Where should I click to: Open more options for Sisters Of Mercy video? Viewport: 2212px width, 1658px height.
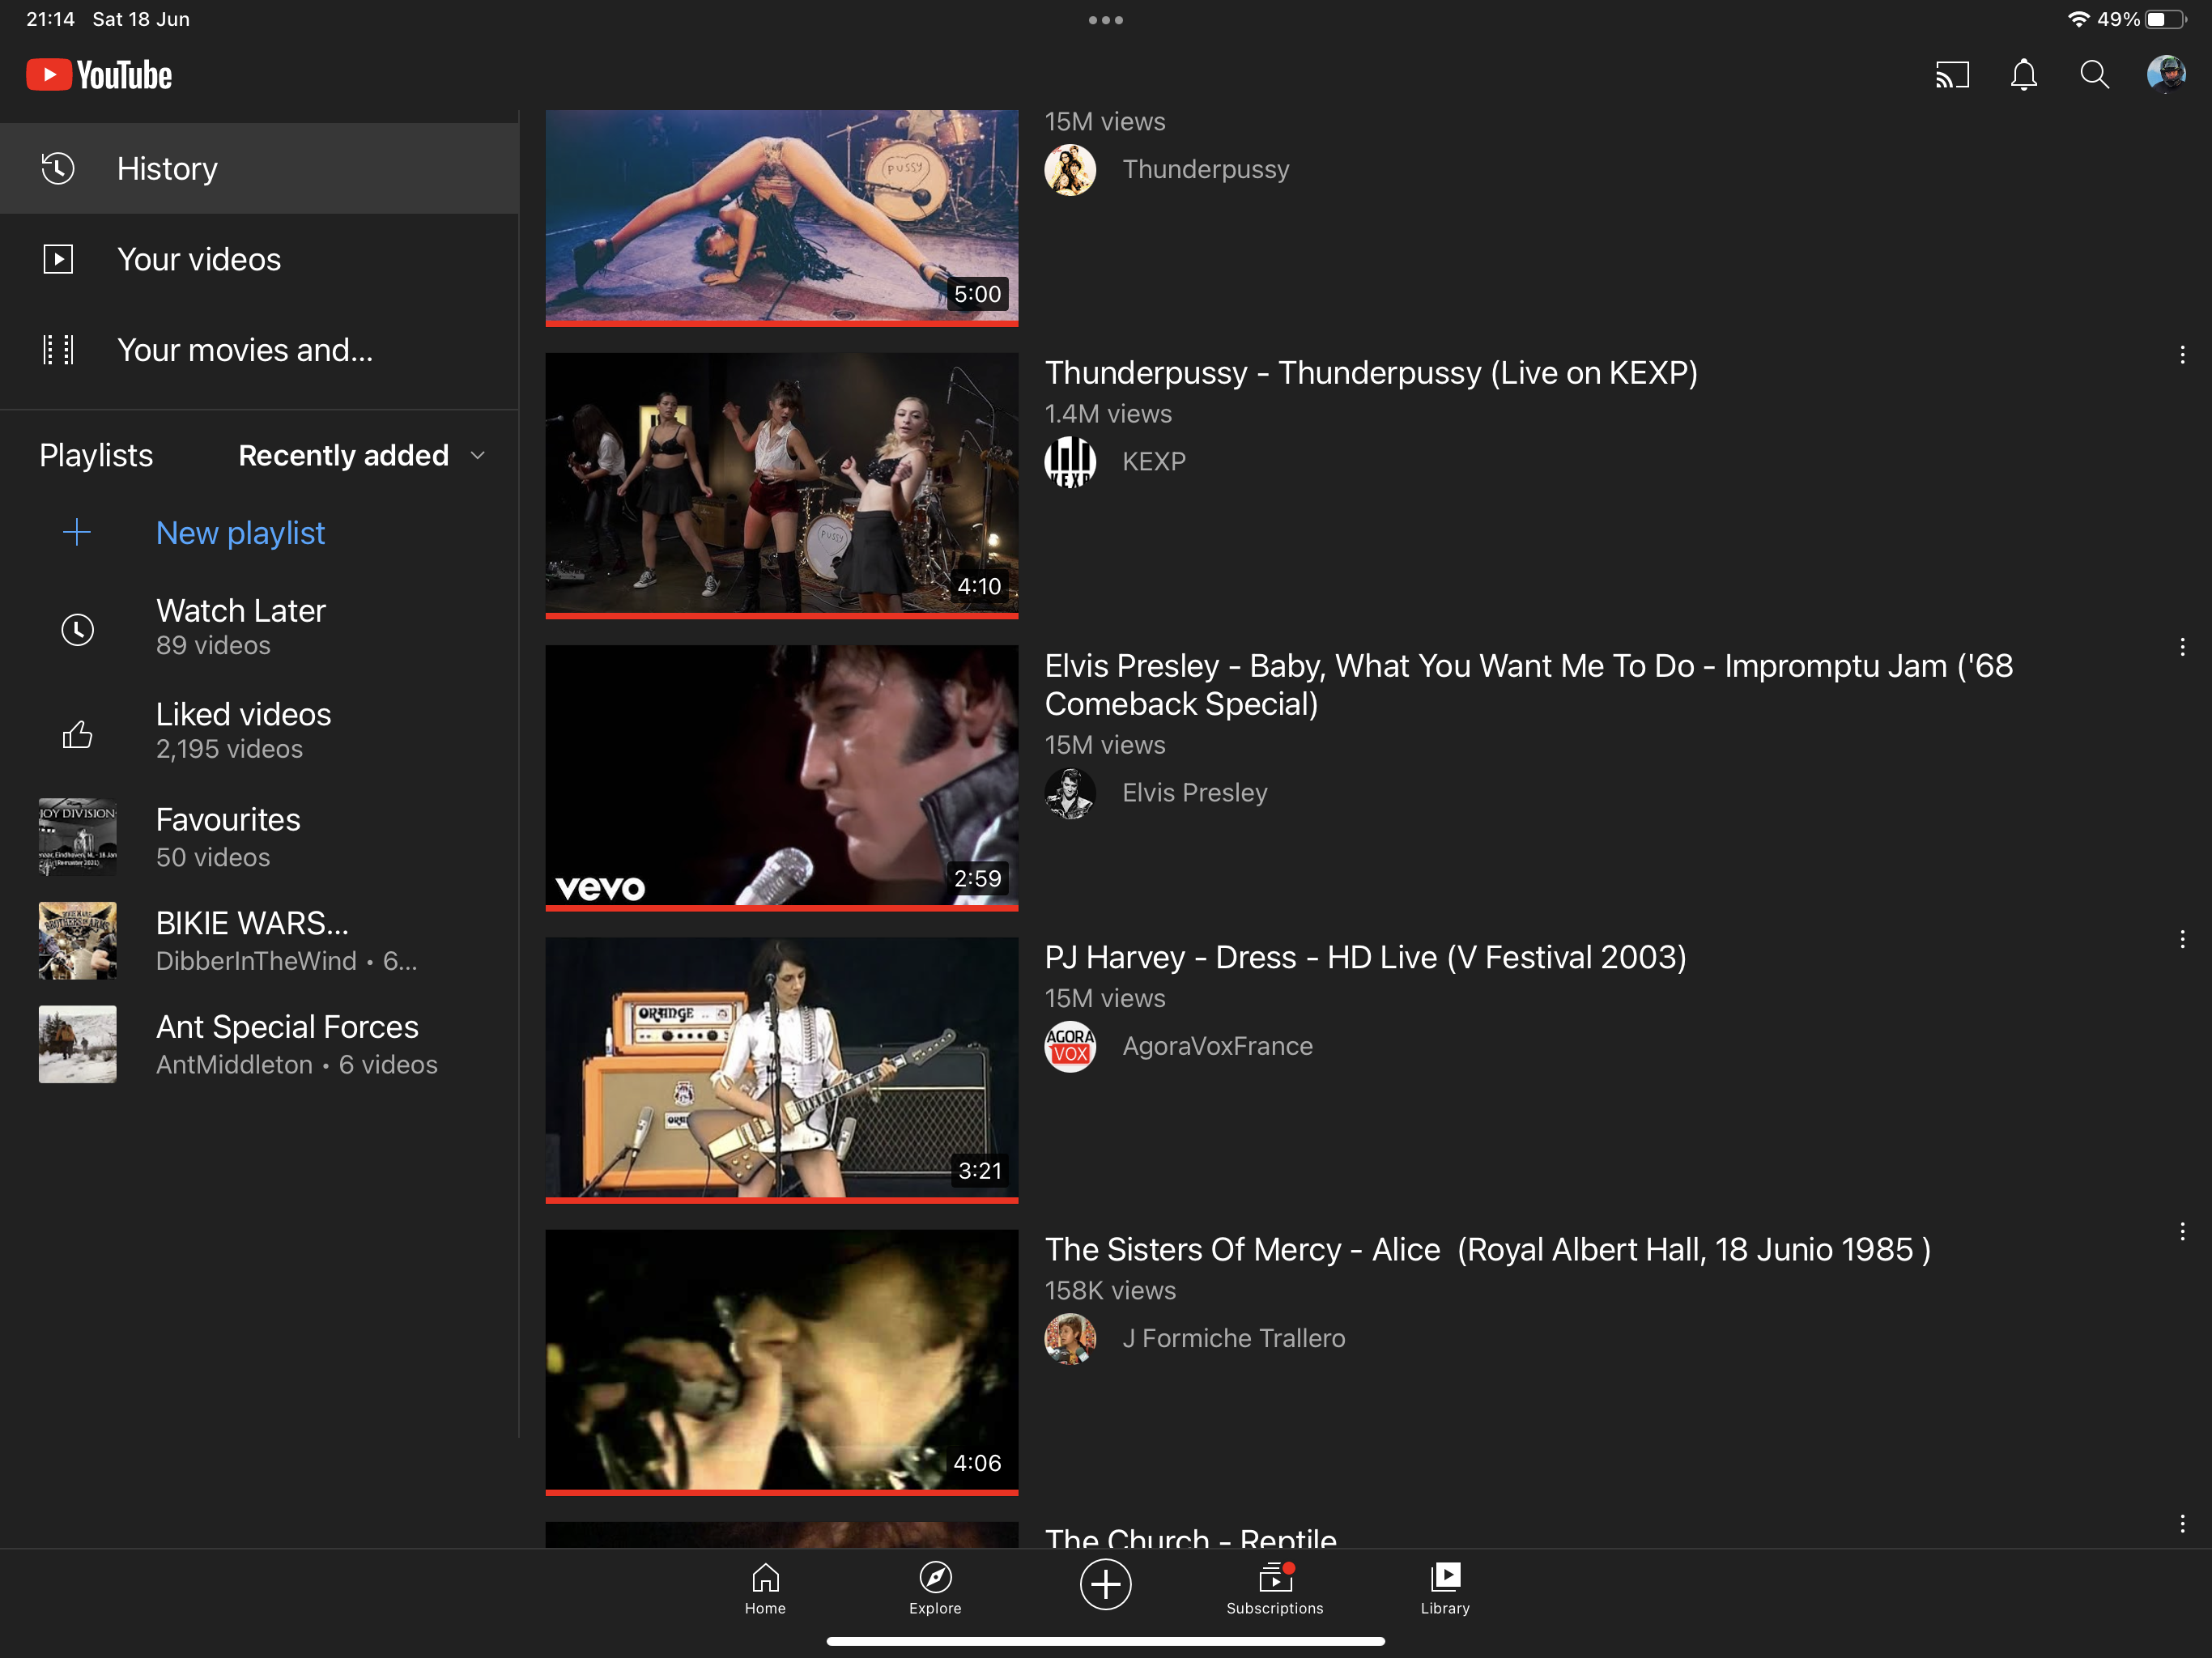click(2181, 1231)
